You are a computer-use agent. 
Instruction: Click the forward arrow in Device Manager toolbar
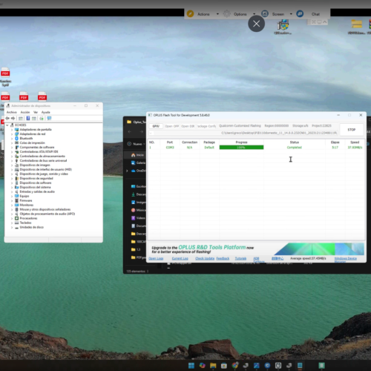click(13, 119)
